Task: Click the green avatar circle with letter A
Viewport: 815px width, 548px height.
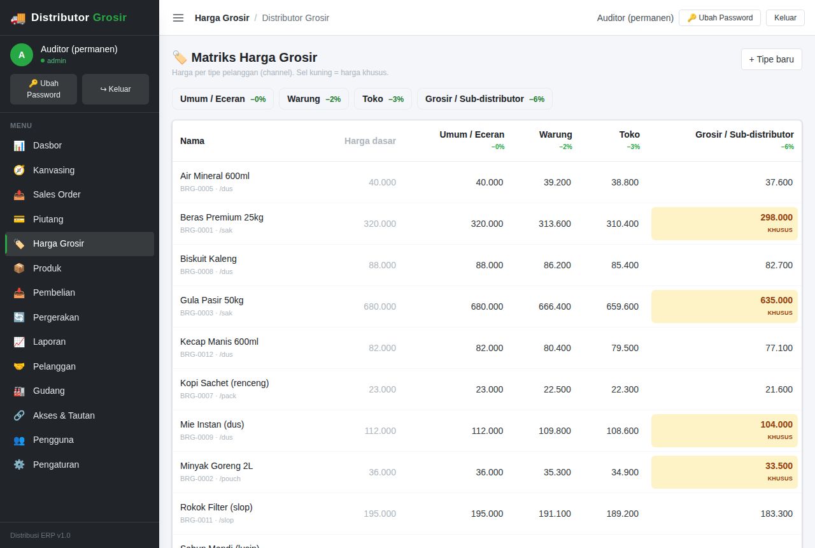Action: pyautogui.click(x=22, y=55)
